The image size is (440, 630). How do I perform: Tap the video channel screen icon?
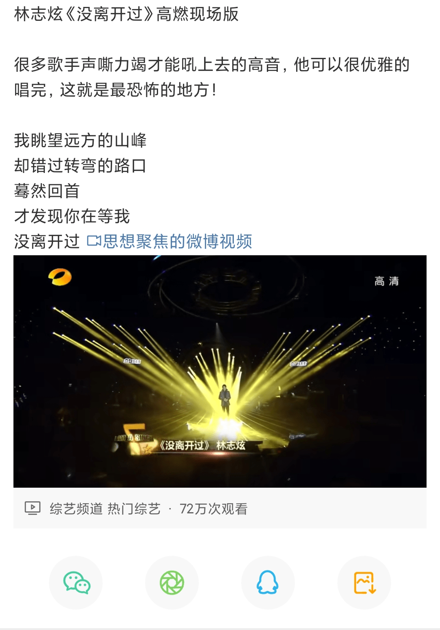33,508
